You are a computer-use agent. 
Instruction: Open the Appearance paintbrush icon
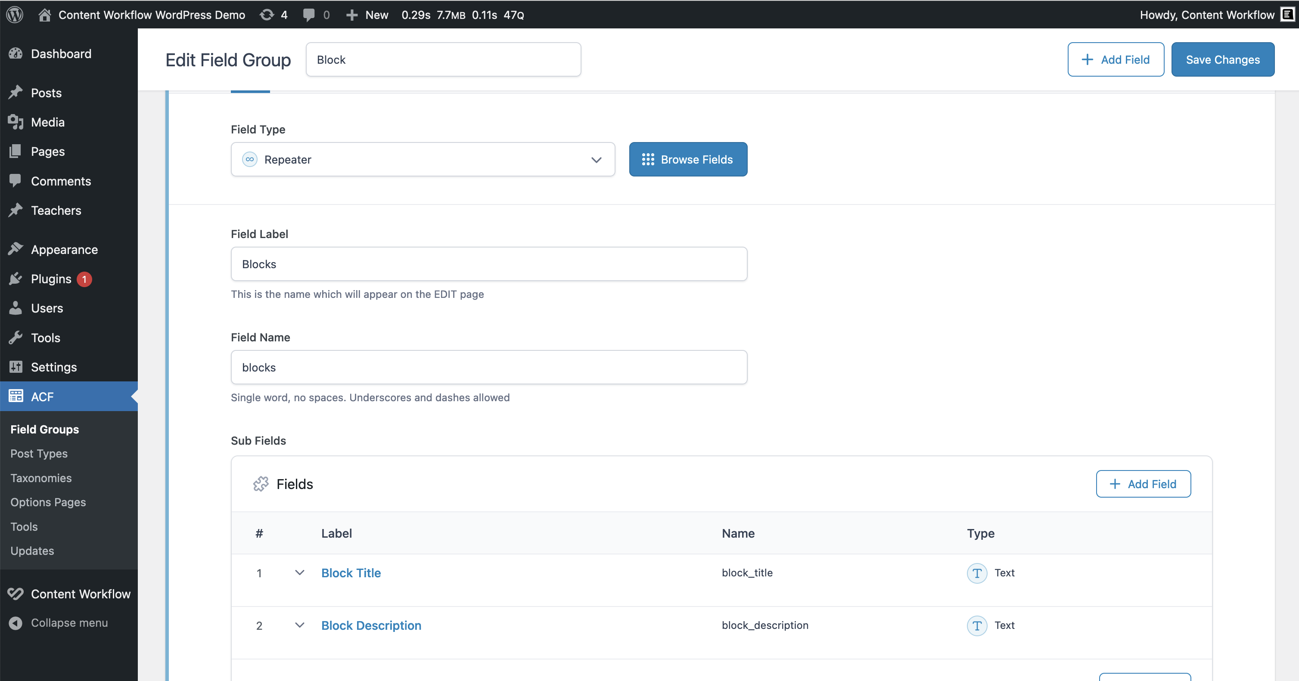[16, 248]
